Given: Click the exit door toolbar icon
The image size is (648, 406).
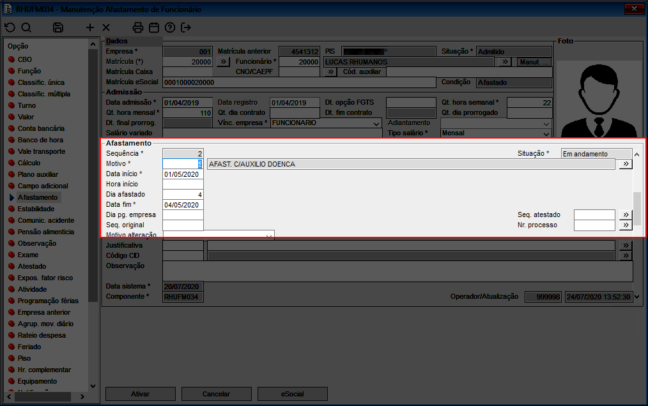Looking at the screenshot, I should tap(186, 27).
